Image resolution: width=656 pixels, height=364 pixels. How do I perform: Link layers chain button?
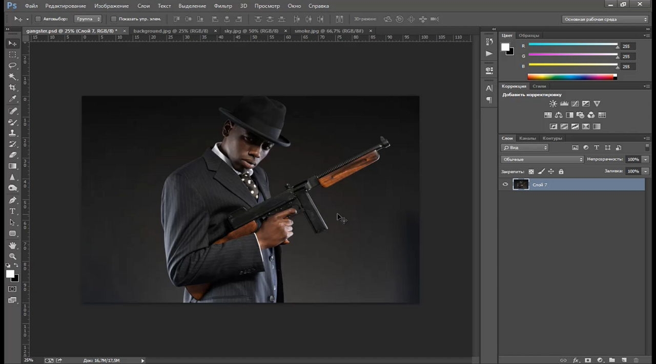point(563,360)
